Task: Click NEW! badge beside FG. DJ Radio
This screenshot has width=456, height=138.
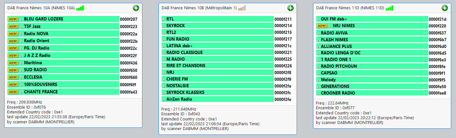Action: (x=13, y=48)
